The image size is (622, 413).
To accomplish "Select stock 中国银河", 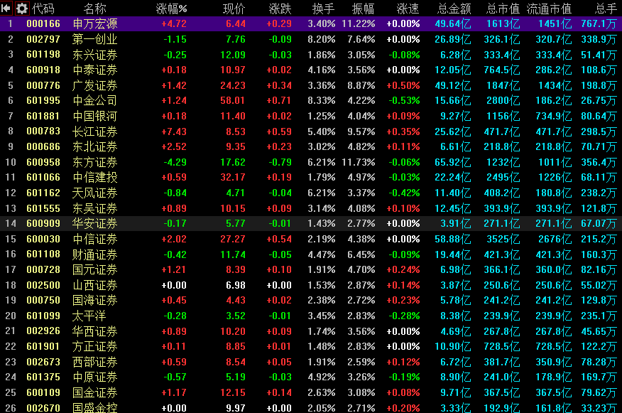I will [95, 116].
